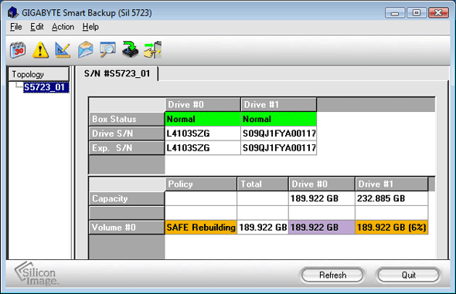Viewport: 456px width, 294px height.
Task: Click the Exp. S/N row label
Action: point(127,148)
